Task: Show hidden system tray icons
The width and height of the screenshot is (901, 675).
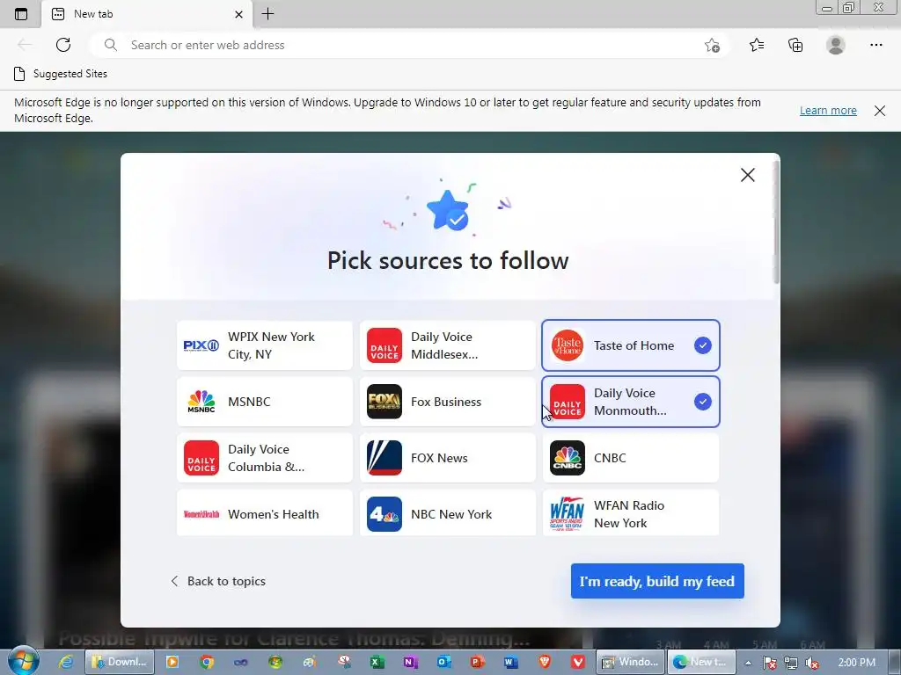Action: click(748, 663)
